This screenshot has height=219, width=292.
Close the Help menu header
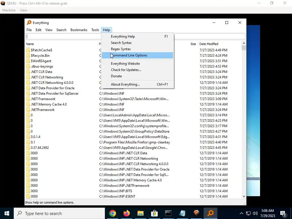107,30
